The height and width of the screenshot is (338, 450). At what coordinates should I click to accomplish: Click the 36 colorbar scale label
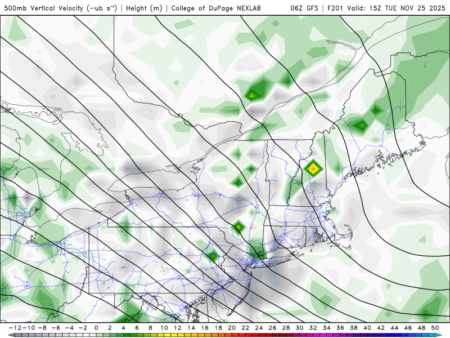pos(340,328)
